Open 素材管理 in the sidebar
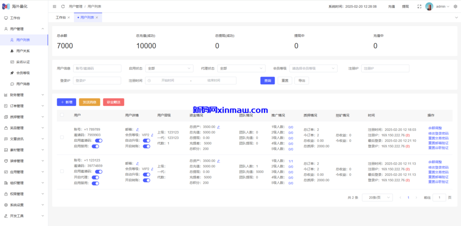The height and width of the screenshot is (226, 461). [24, 150]
